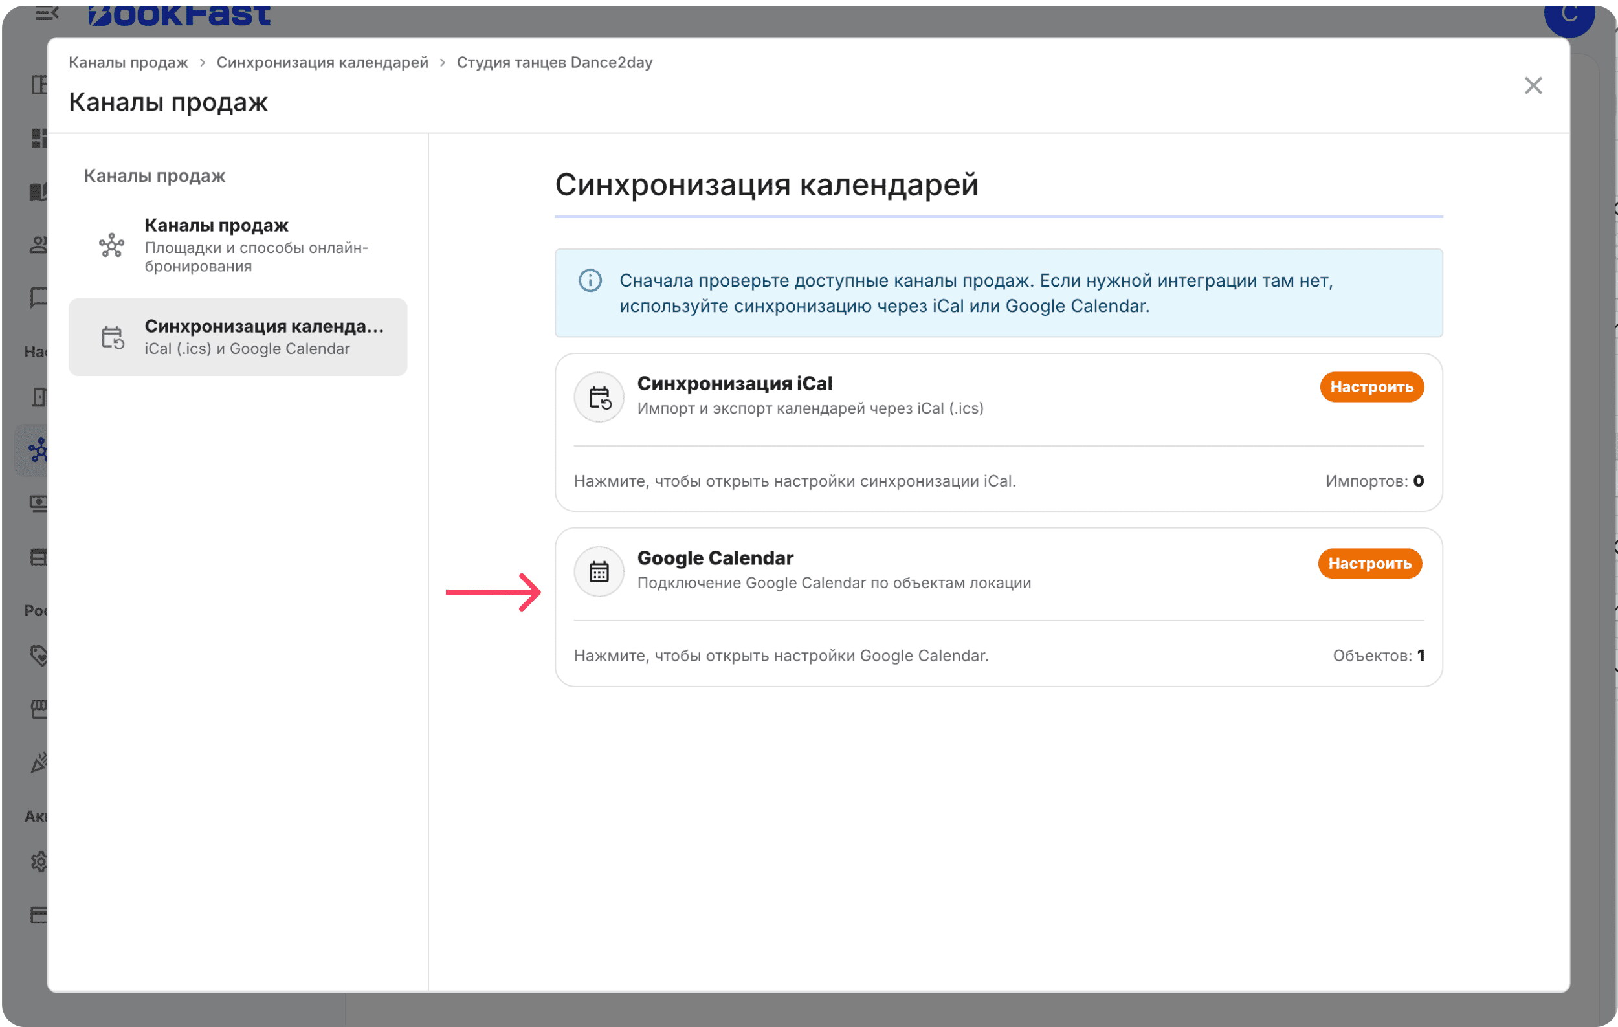Image resolution: width=1618 pixels, height=1027 pixels.
Task: Open the gear settings icon in background sidebar
Action: tap(39, 862)
